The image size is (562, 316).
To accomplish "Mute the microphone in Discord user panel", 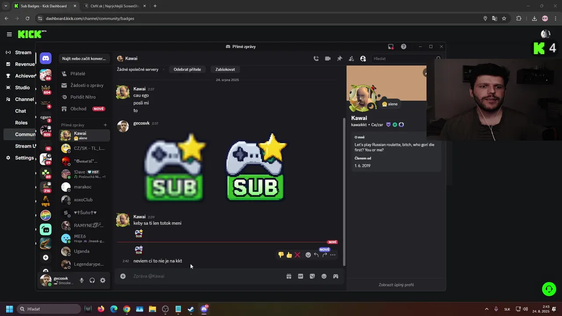I will (x=82, y=280).
